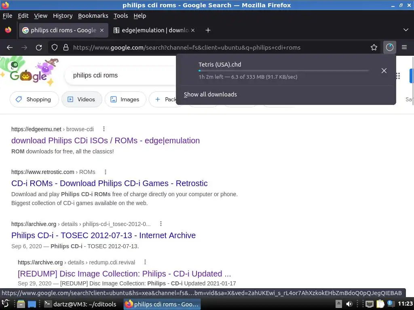Open the Google apps grid icon
This screenshot has height=310, width=414.
(x=398, y=76)
